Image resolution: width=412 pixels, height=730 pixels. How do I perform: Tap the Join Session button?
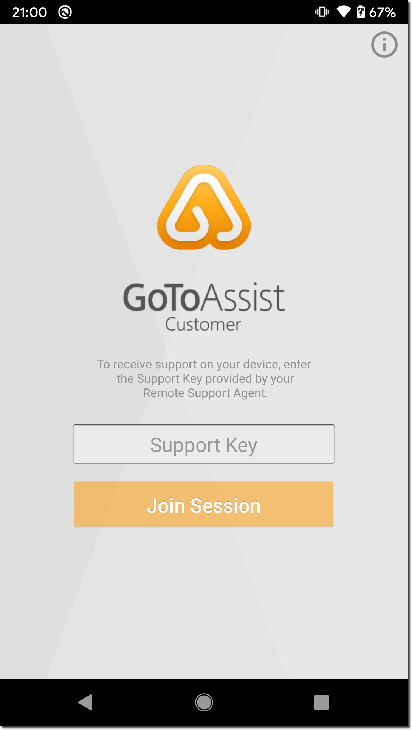204,504
